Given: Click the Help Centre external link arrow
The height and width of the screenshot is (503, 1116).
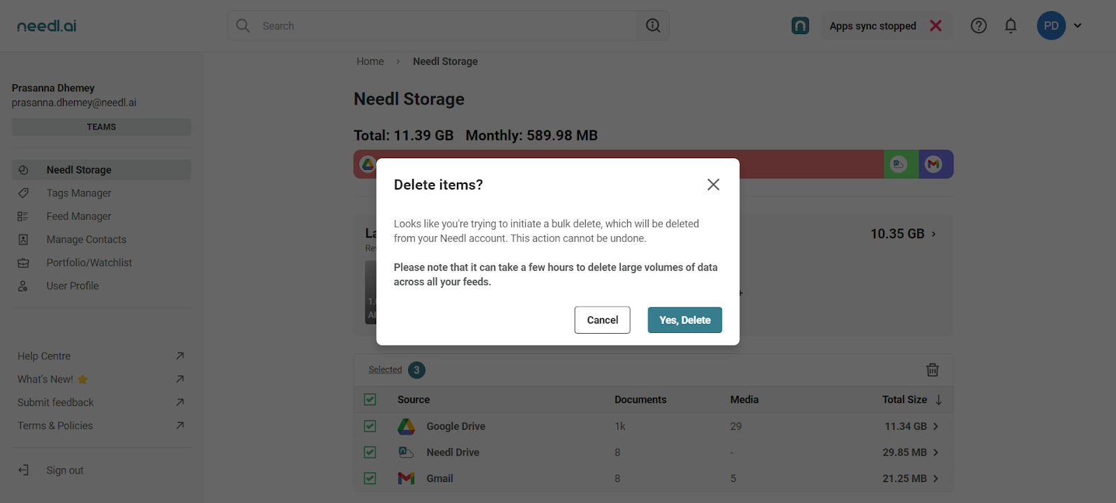Looking at the screenshot, I should 180,356.
